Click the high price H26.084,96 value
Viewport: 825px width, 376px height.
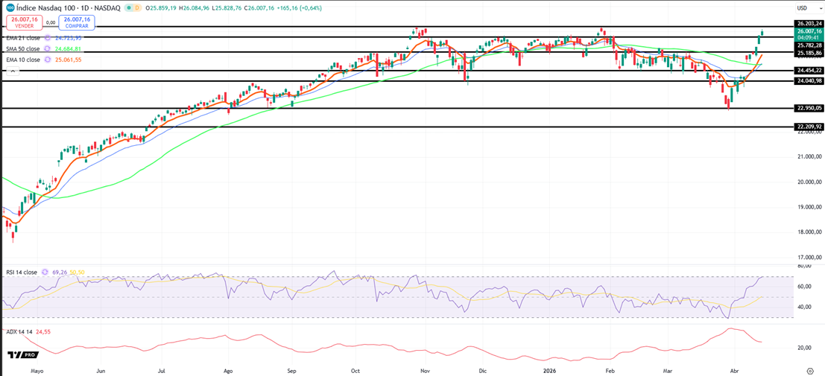click(195, 8)
